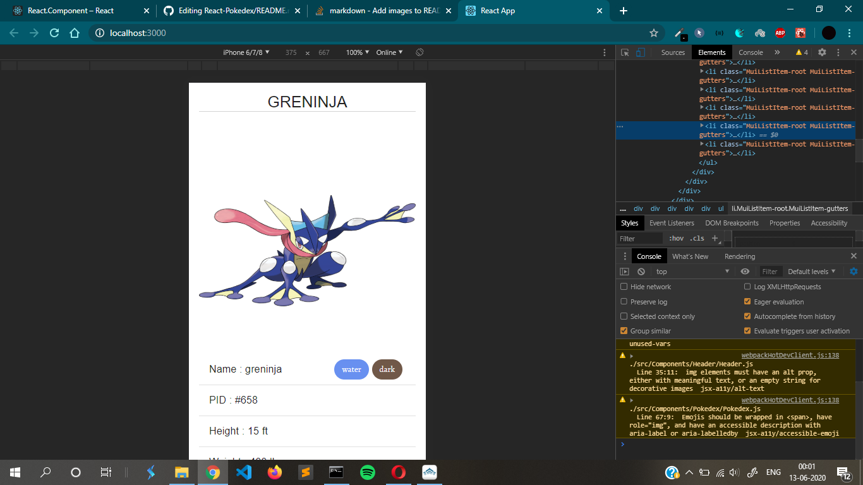863x485 pixels.
Task: Open the Chrome profile avatar
Action: (x=829, y=33)
